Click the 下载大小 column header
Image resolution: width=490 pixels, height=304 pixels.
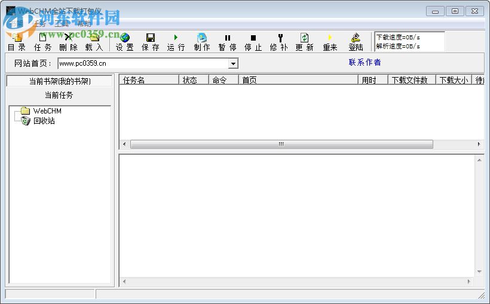[454, 80]
